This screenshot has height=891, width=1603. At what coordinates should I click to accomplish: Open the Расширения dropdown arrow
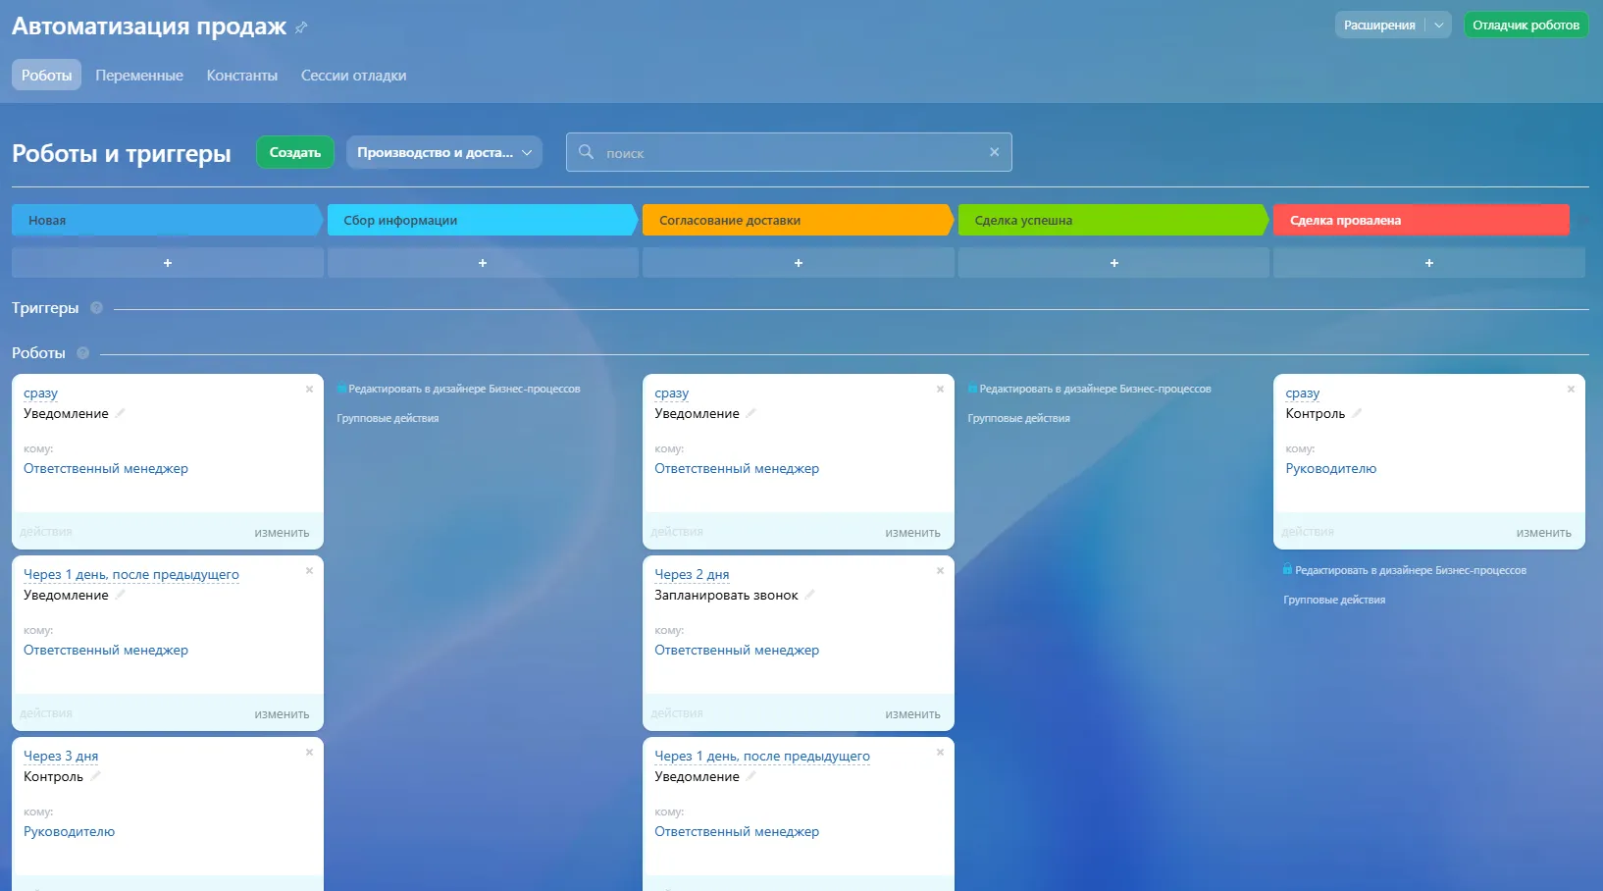[x=1438, y=26]
